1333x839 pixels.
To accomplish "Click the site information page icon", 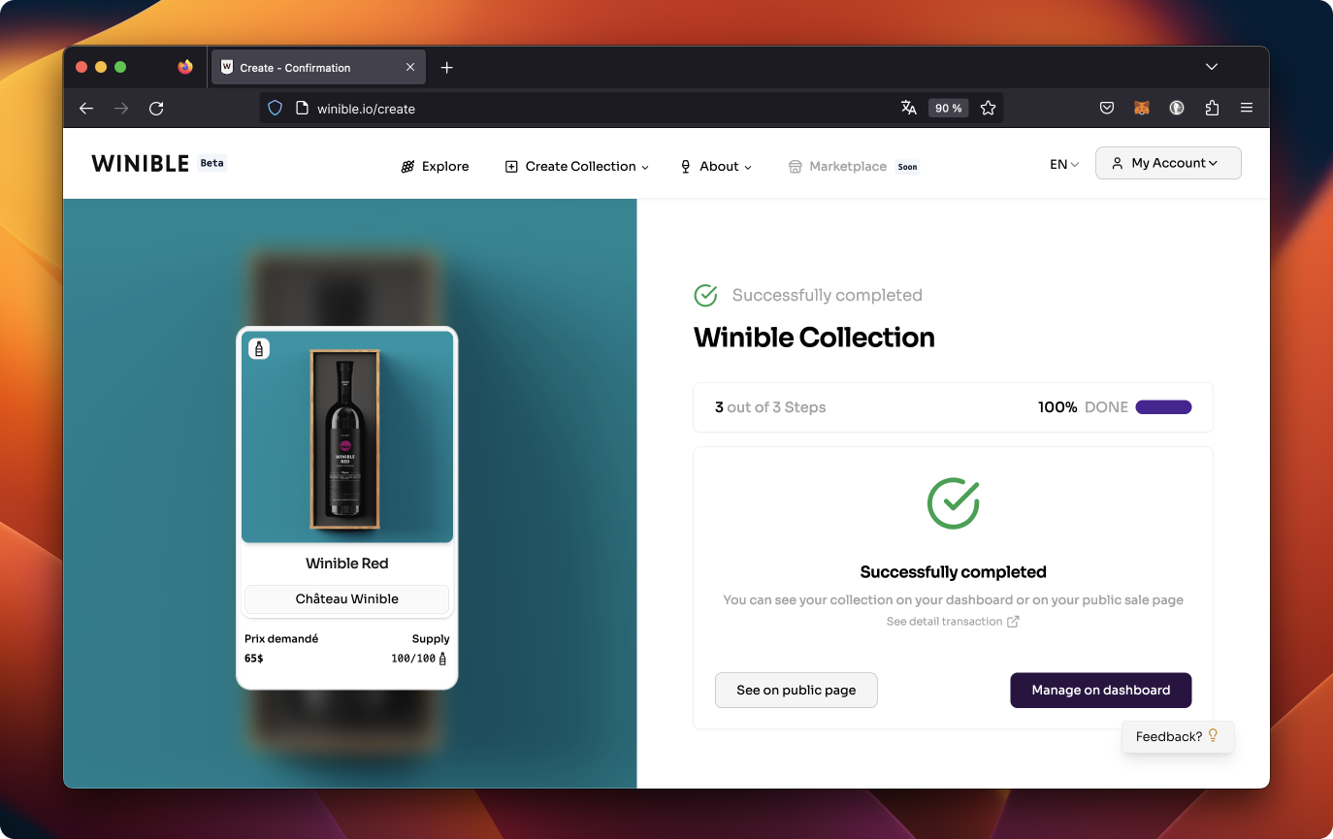I will [x=301, y=109].
